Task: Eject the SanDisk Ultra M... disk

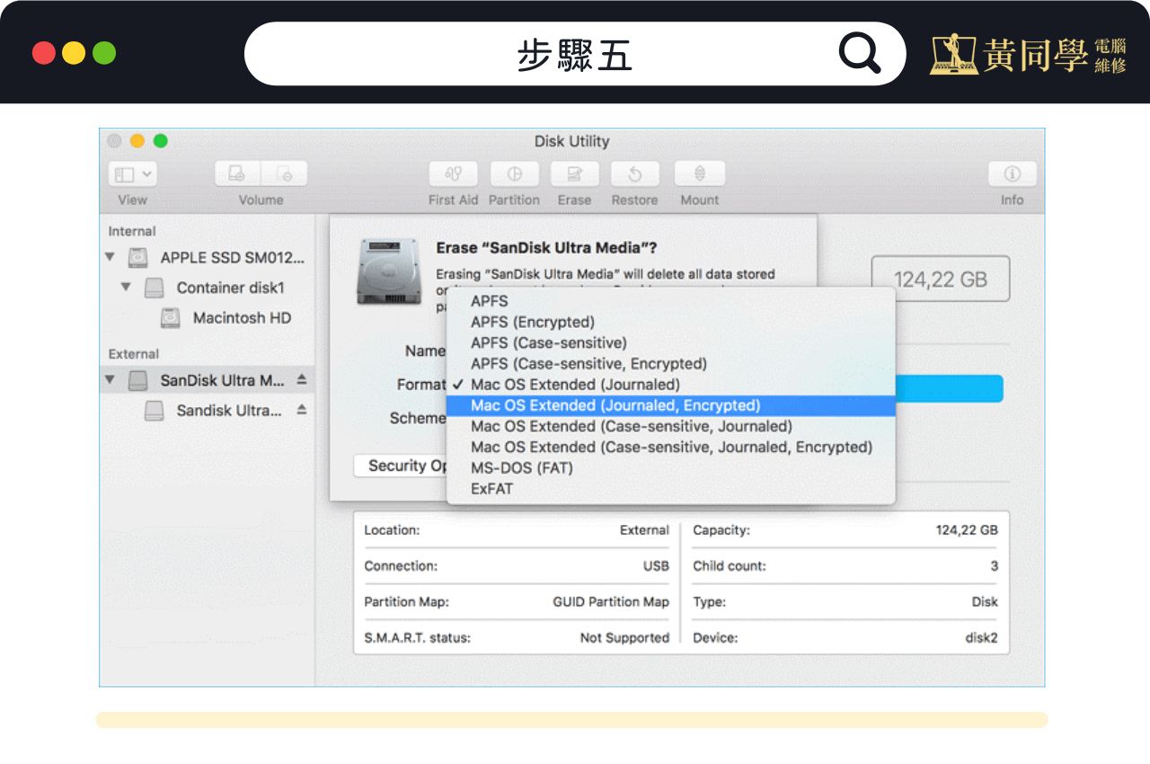Action: point(302,380)
